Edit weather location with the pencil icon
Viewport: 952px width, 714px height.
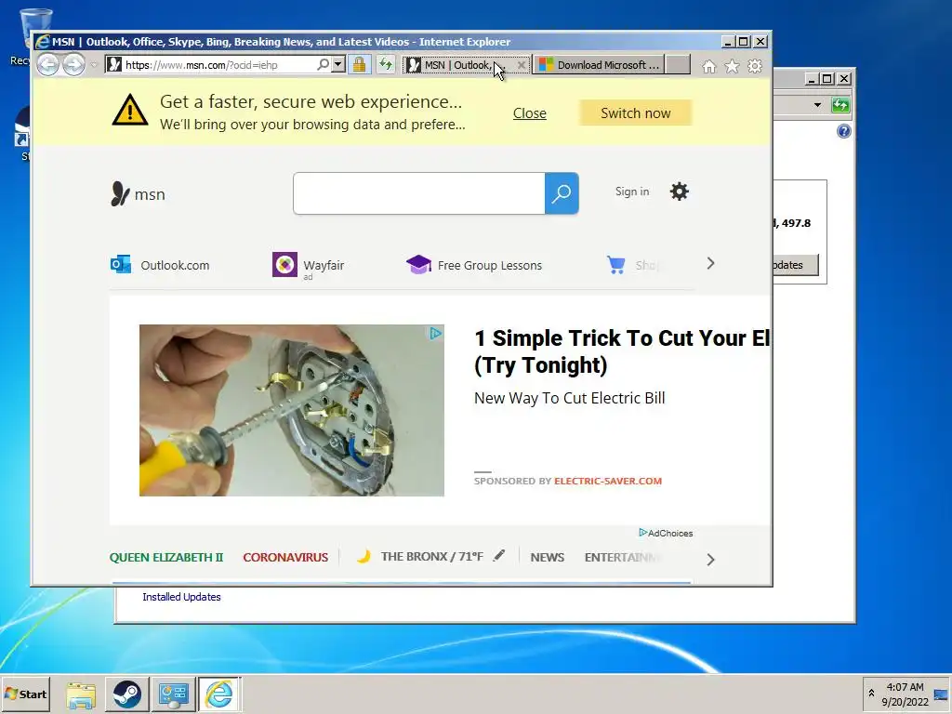pos(499,555)
